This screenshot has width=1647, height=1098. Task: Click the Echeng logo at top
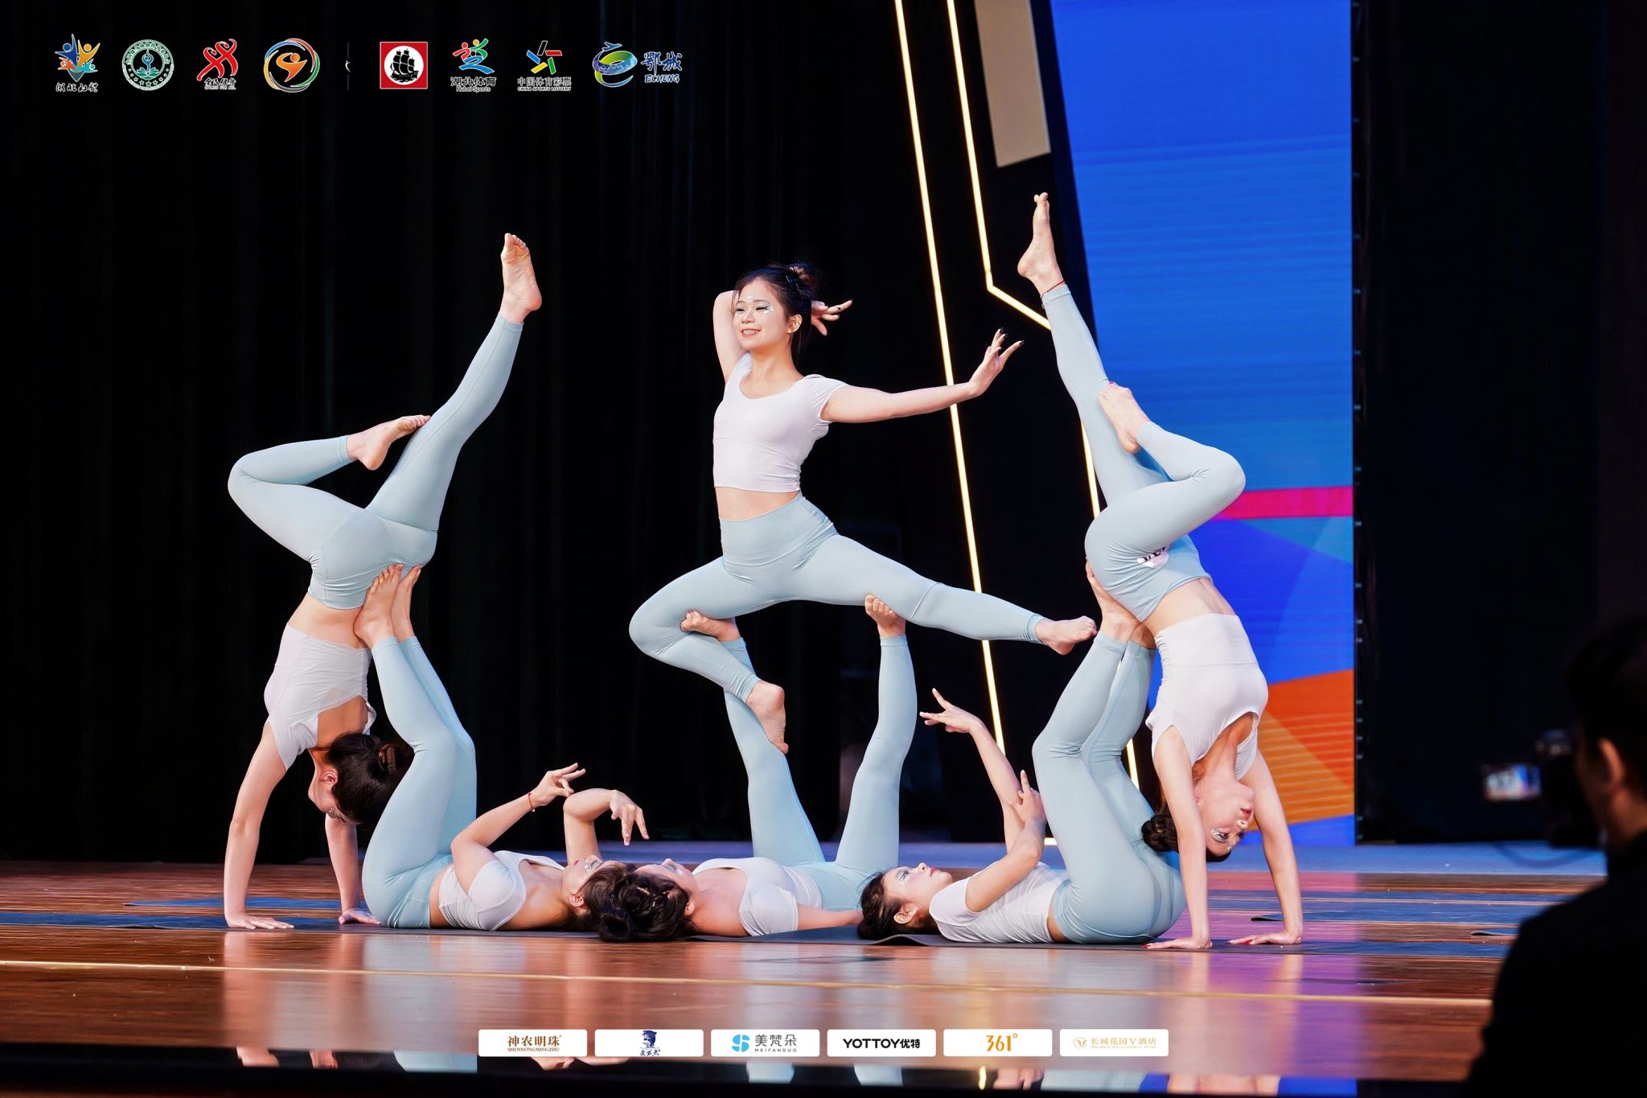click(637, 64)
